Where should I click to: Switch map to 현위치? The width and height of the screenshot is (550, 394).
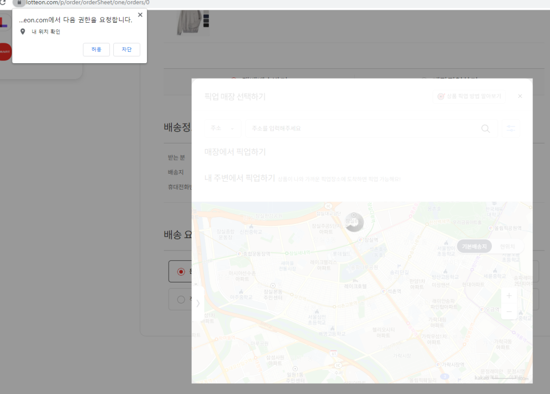coord(507,247)
